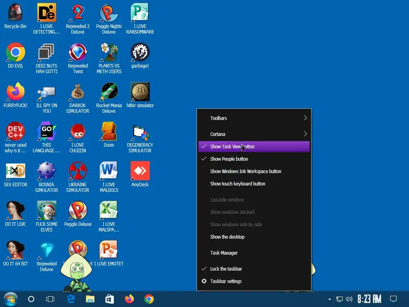Select the ILL SPY ON YOU shortcut

click(x=46, y=92)
